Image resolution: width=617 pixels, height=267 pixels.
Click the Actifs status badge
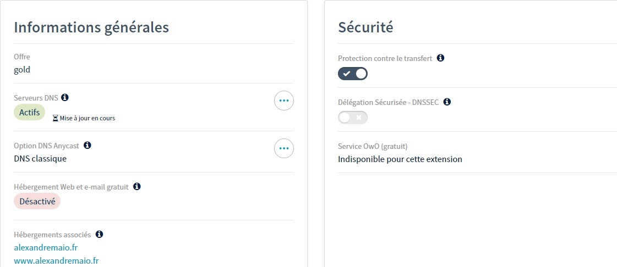29,112
